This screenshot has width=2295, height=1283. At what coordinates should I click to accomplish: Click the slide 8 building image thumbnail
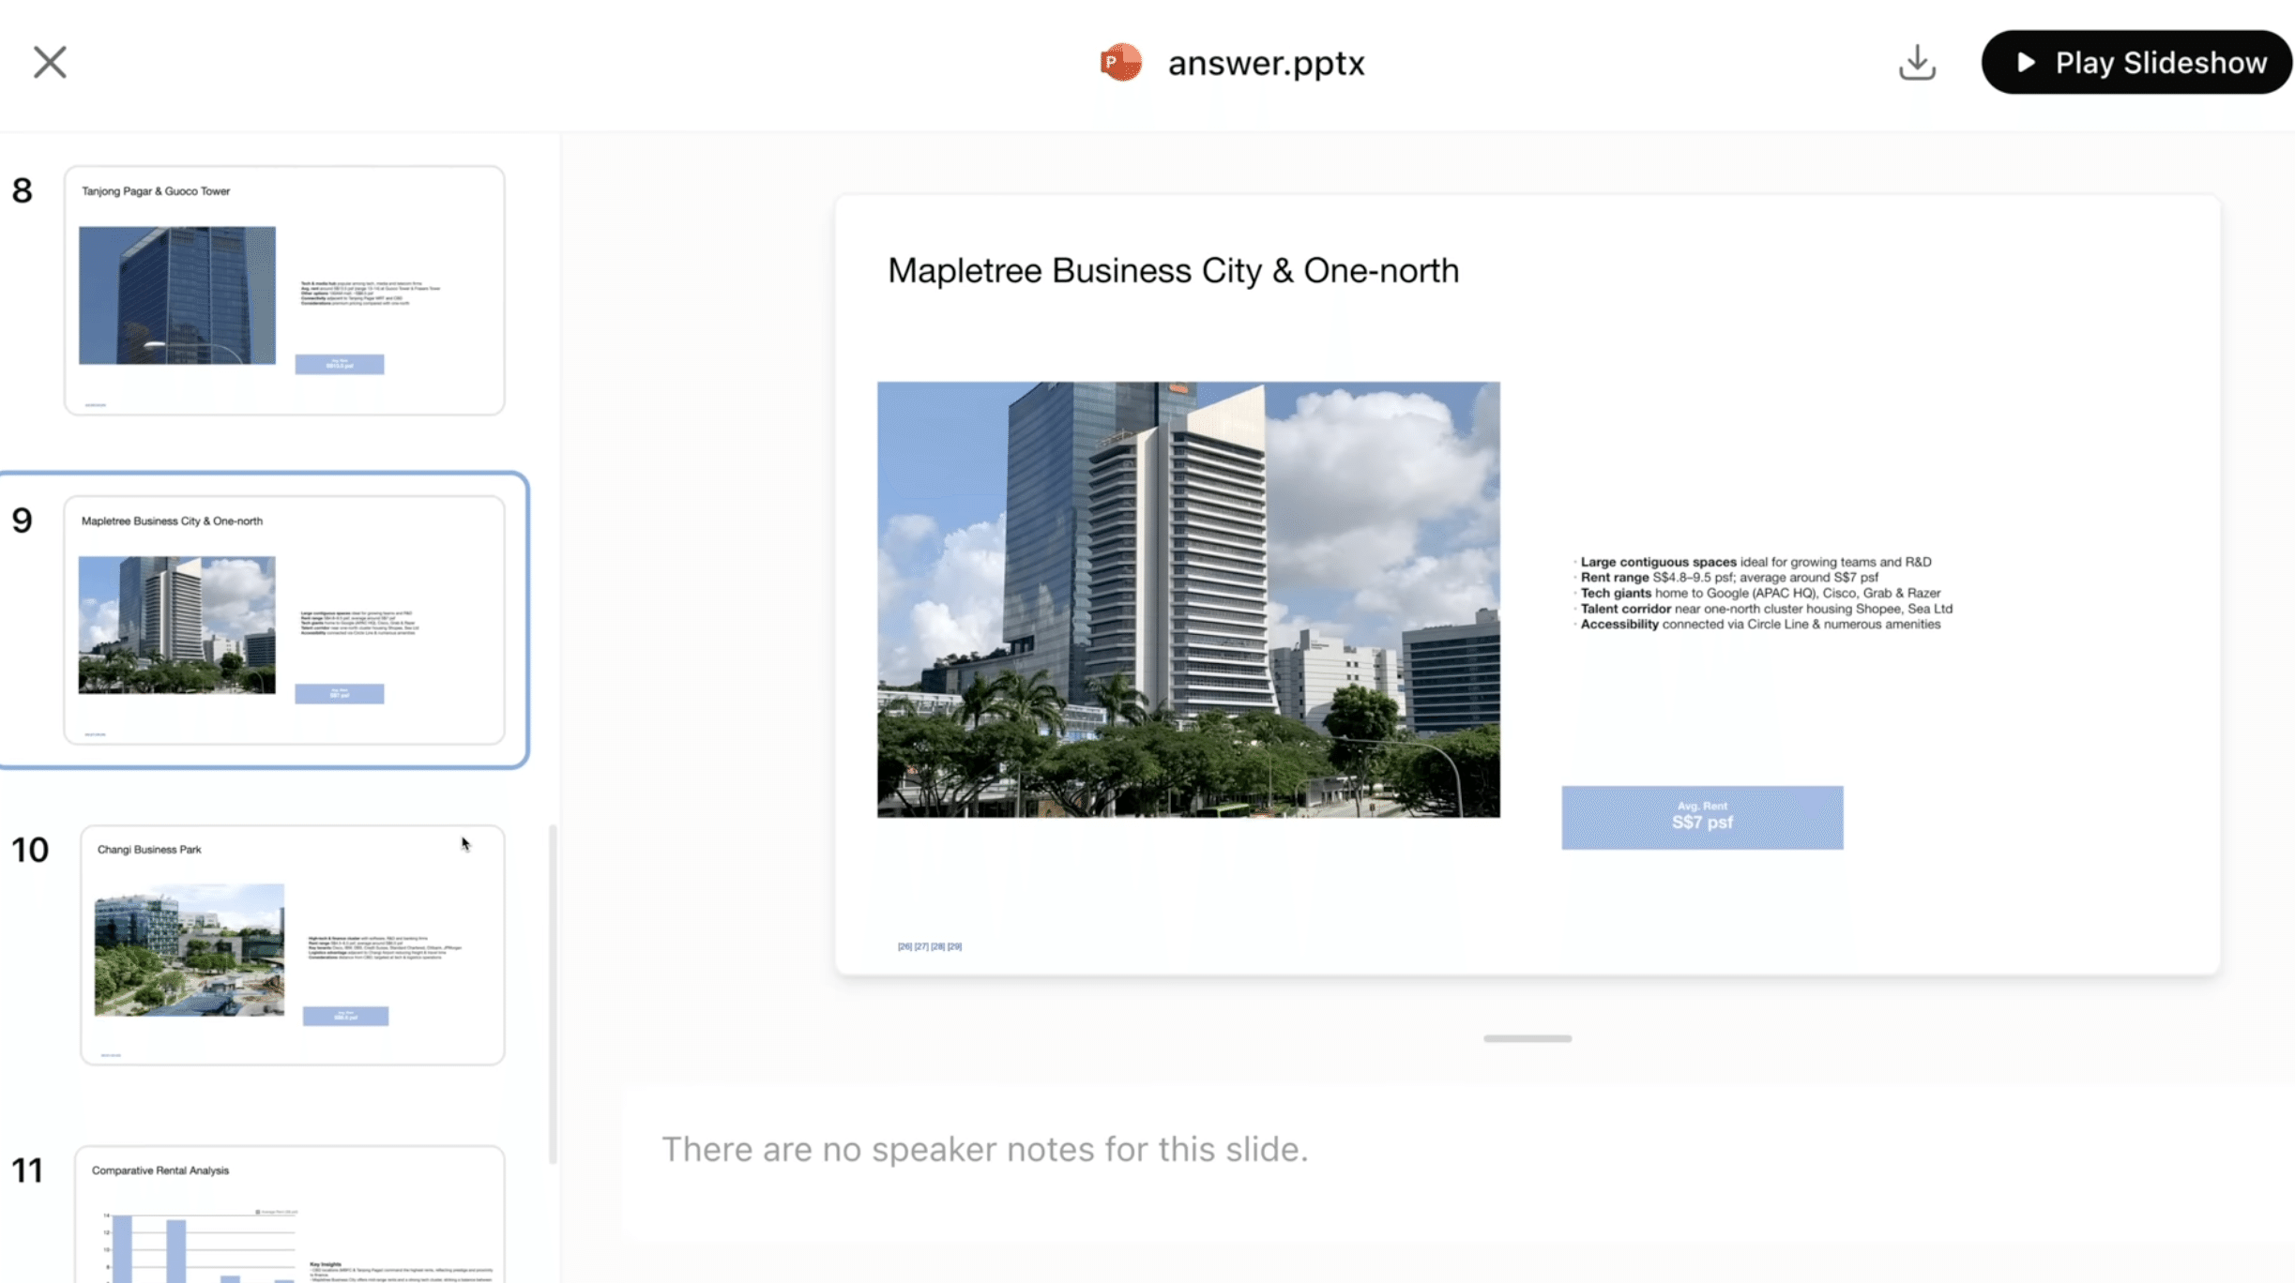[177, 294]
